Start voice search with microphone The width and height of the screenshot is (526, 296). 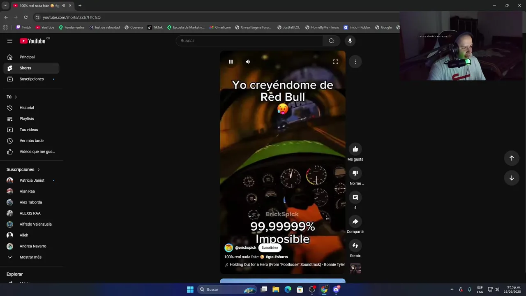point(350,41)
